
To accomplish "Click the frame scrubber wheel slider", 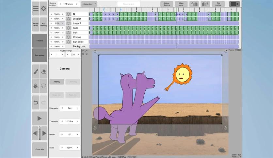I will pyautogui.click(x=40, y=133).
